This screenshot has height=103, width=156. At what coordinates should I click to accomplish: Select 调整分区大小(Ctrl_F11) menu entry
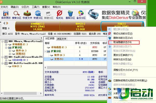[x=126, y=70]
